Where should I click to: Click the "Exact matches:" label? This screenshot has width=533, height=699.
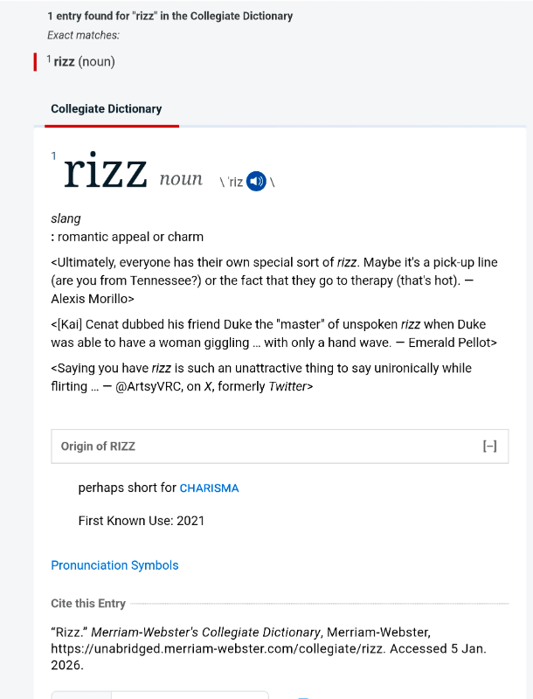pyautogui.click(x=84, y=35)
